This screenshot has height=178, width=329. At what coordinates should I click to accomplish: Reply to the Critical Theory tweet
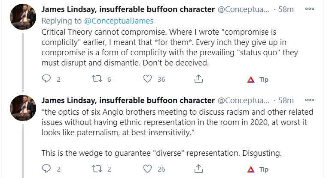pos(46,79)
